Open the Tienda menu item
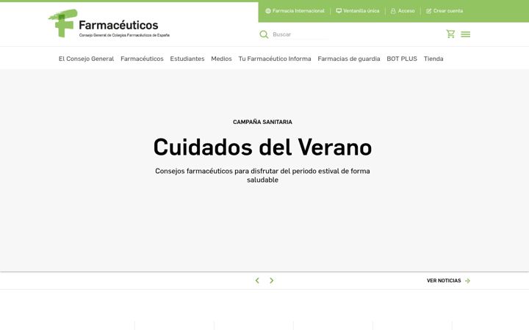This screenshot has height=330, width=529. (x=433, y=59)
